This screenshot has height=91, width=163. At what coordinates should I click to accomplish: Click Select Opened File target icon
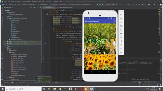(31, 8)
